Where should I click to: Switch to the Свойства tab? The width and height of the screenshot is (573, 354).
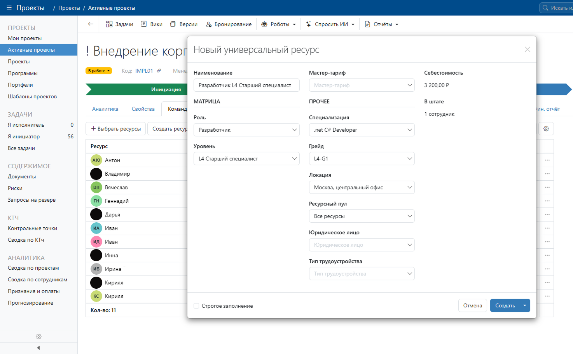143,109
